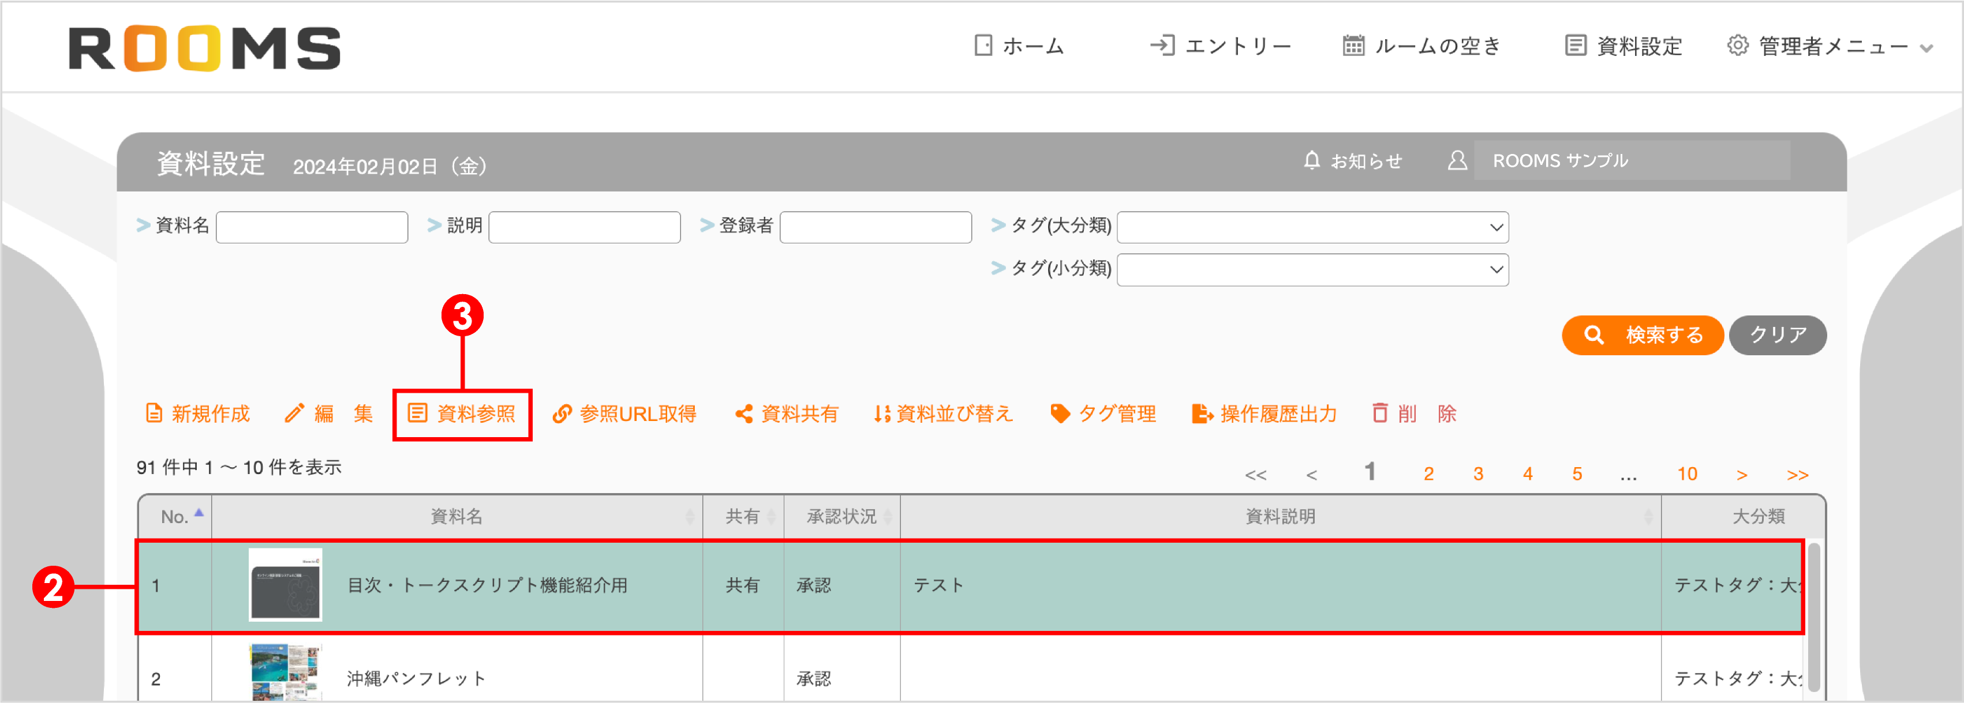Screen dimensions: 1964x703
Task: Focus the 説明 search input
Action: (584, 227)
